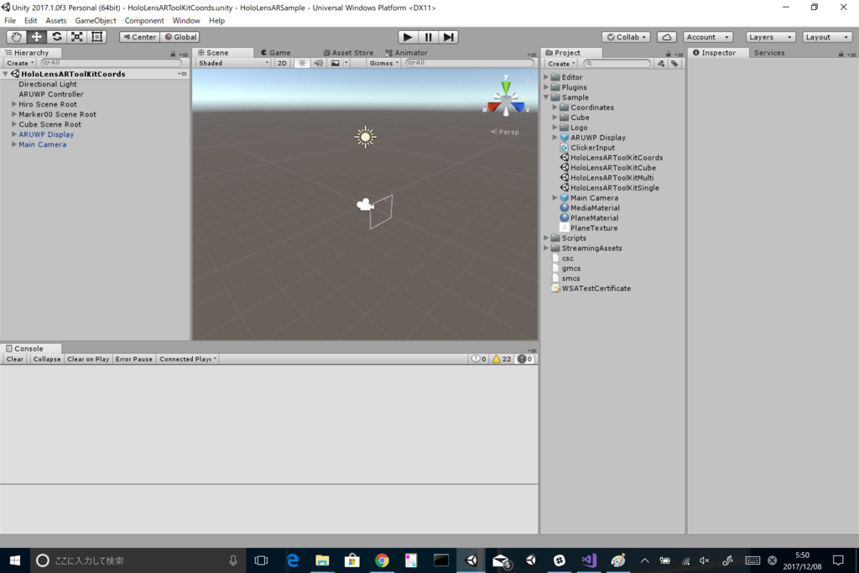Toggle console warnings count 22
The width and height of the screenshot is (859, 573).
pos(502,359)
